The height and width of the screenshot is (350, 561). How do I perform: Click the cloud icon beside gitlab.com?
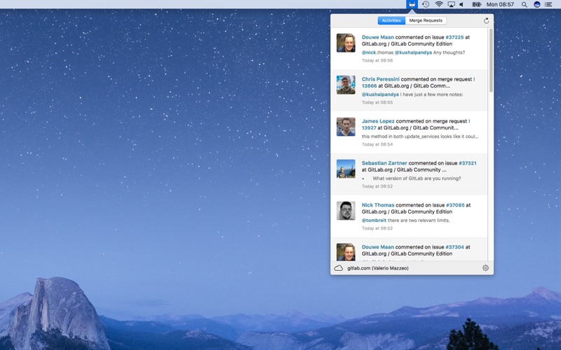[339, 268]
